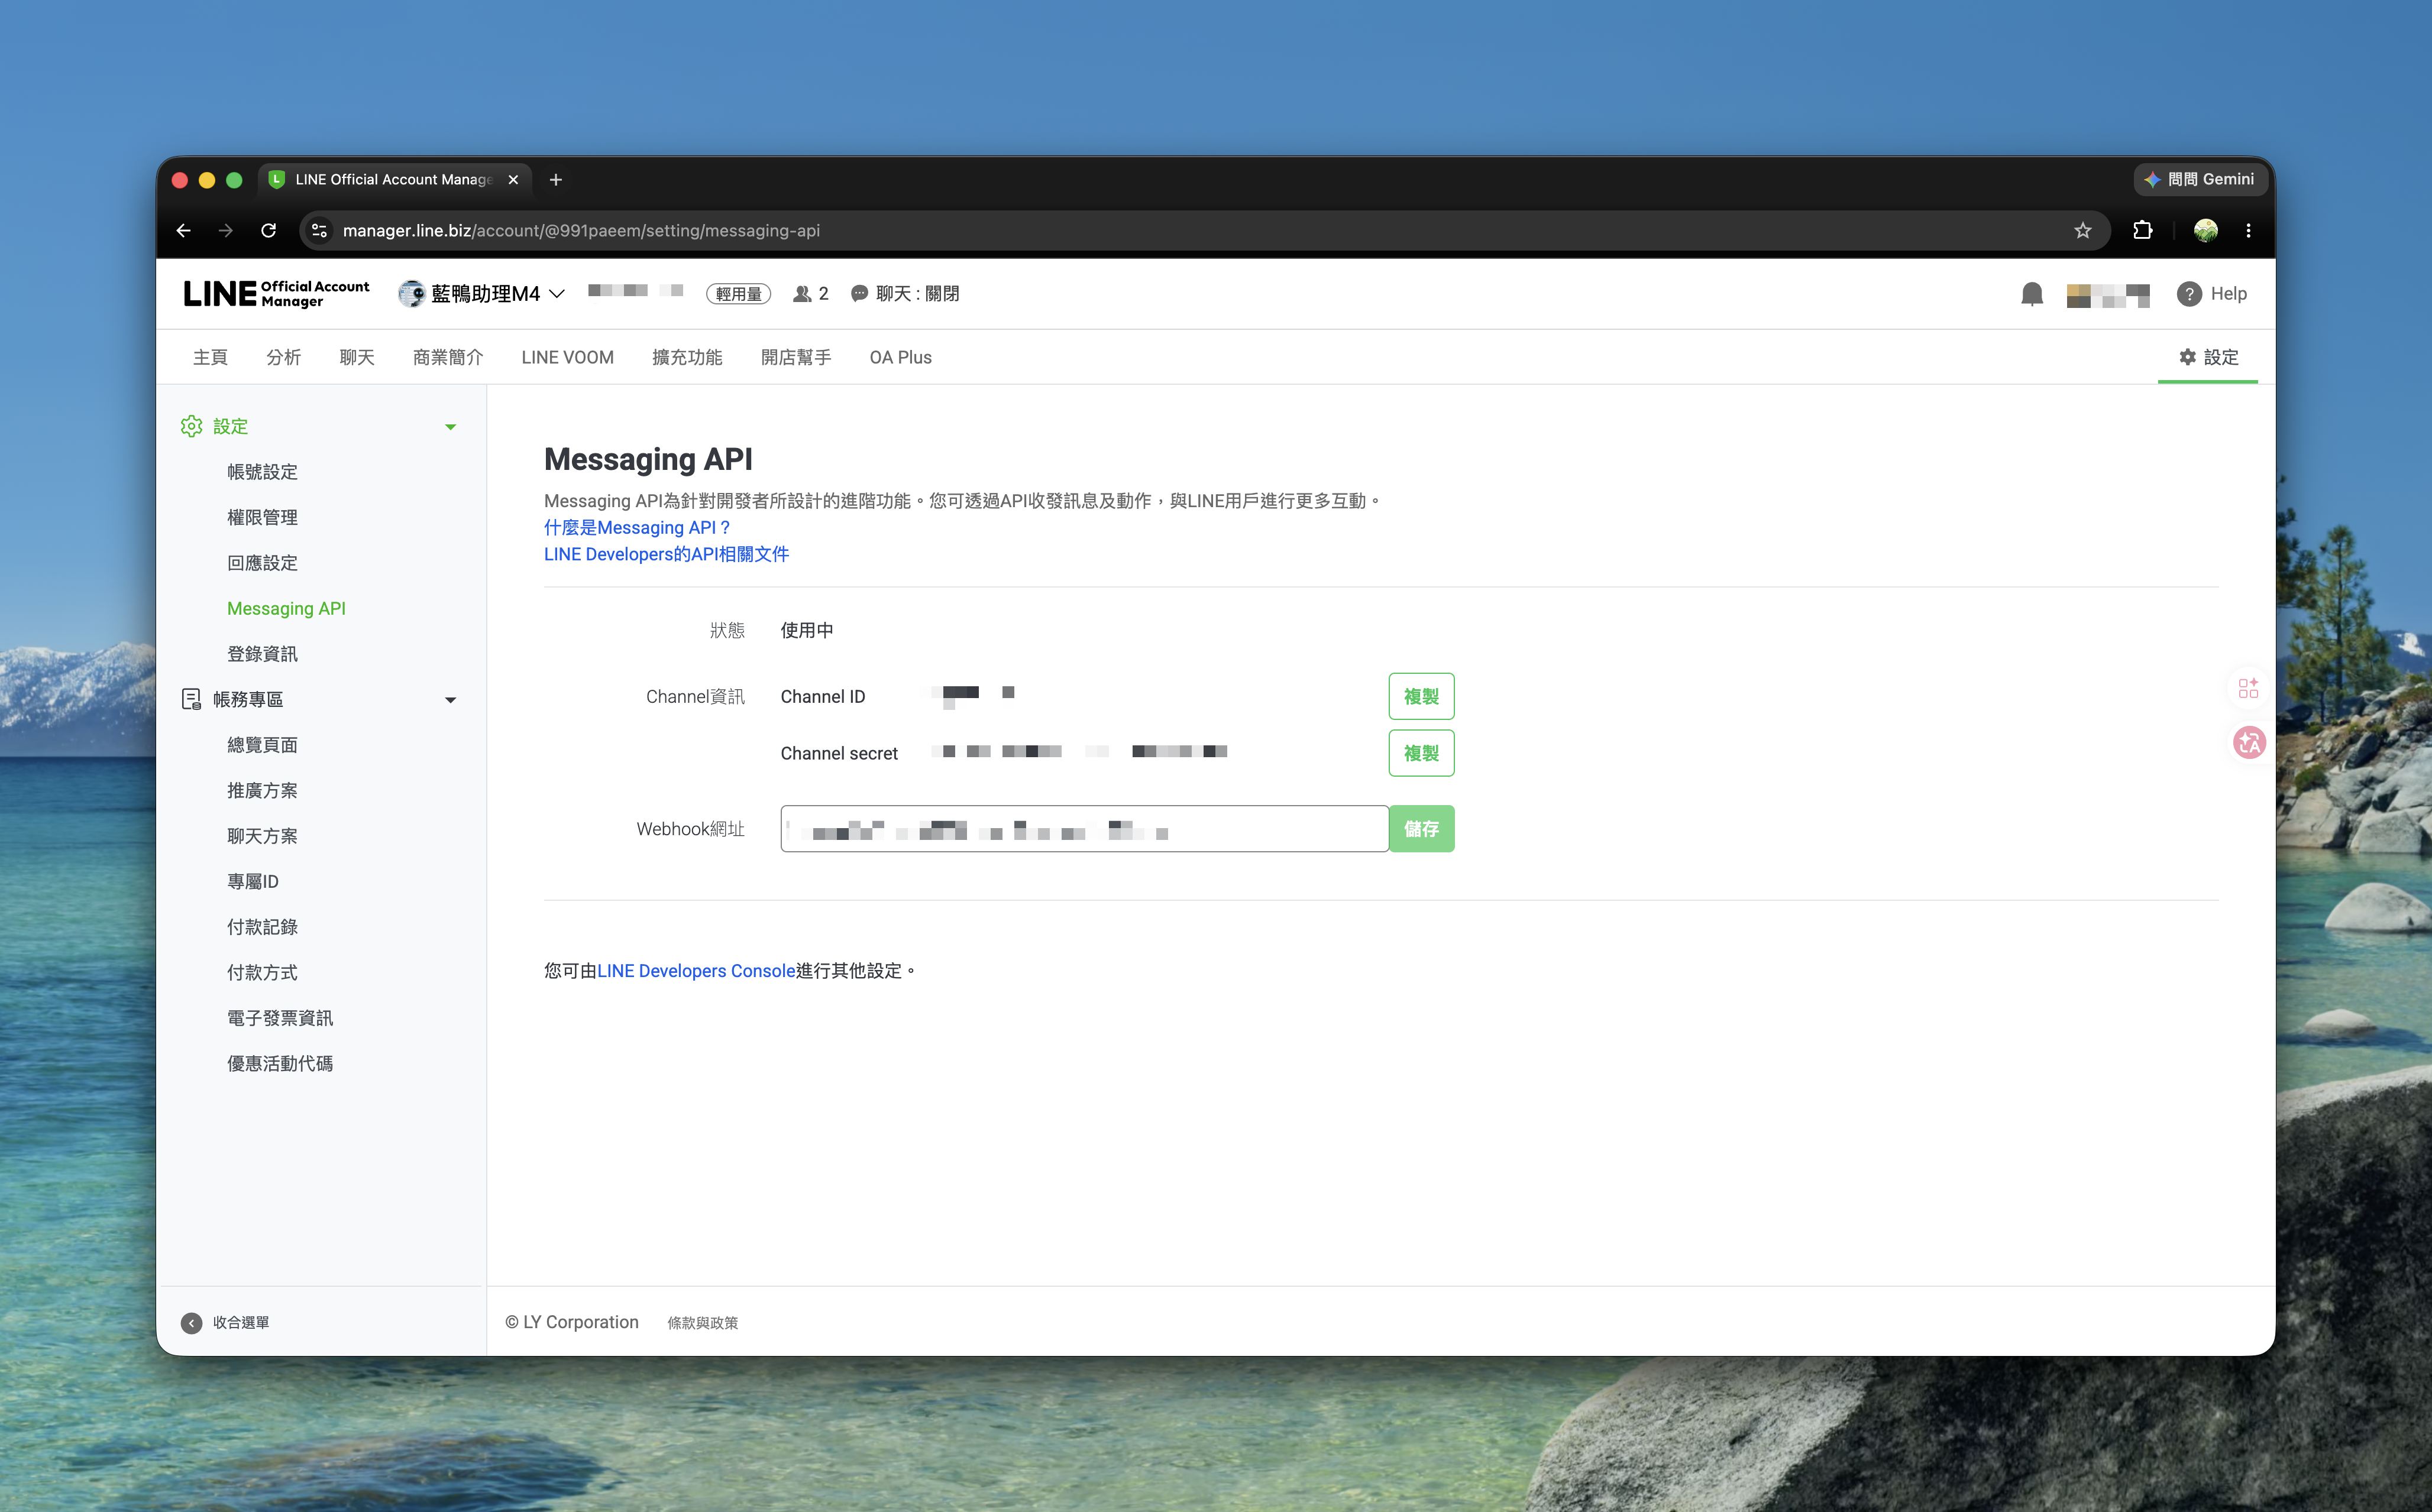Click the 輕用量 plan badge
2432x1512 pixels.
(738, 294)
